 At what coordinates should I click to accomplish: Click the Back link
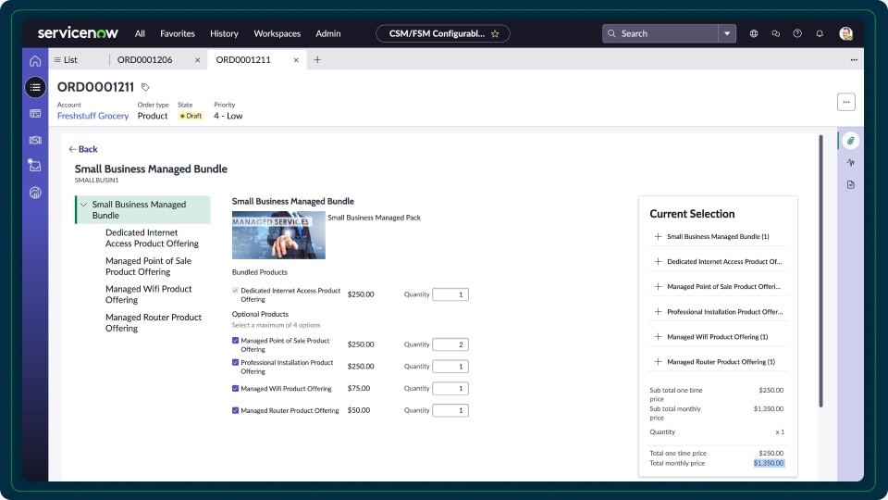tap(83, 149)
